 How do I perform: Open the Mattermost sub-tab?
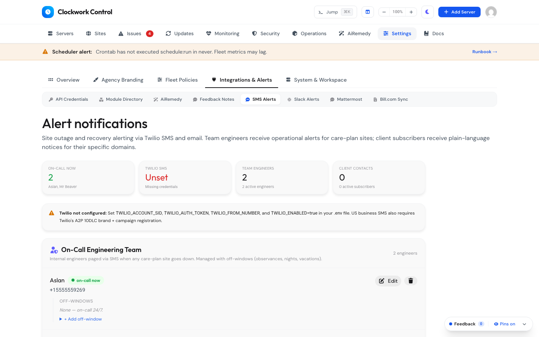click(x=346, y=99)
